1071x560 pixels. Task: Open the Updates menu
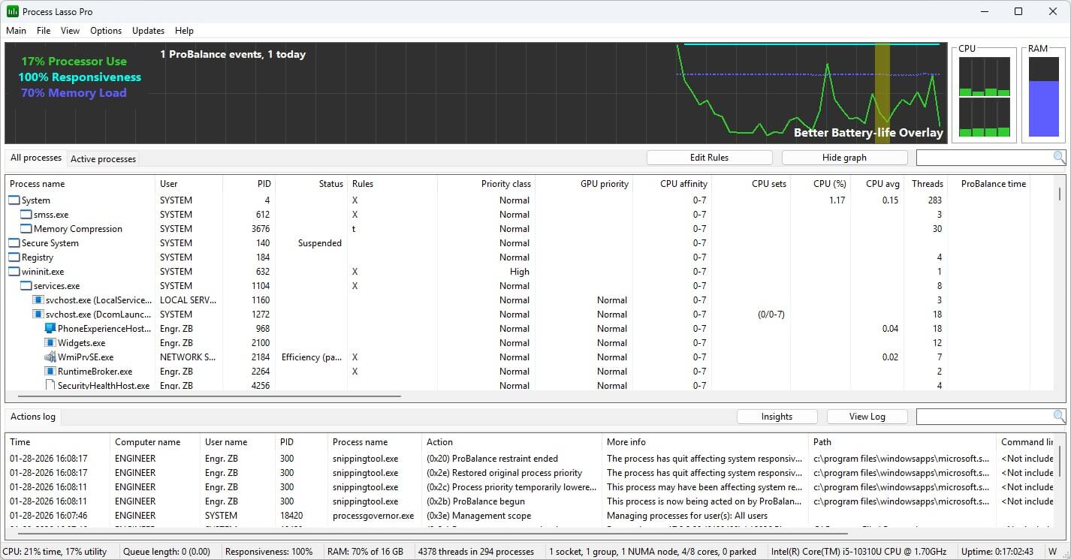[148, 31]
